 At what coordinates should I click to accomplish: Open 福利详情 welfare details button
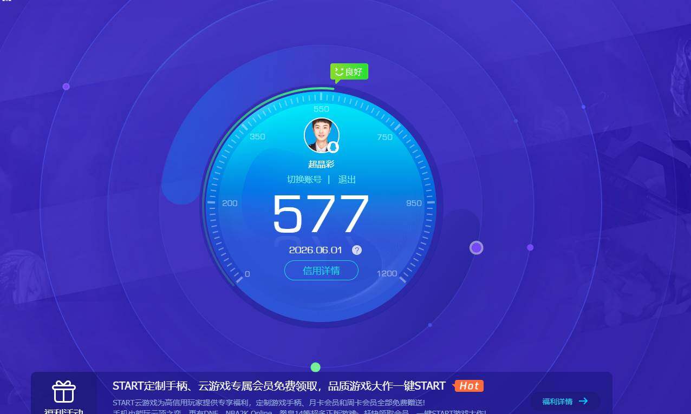pyautogui.click(x=566, y=402)
